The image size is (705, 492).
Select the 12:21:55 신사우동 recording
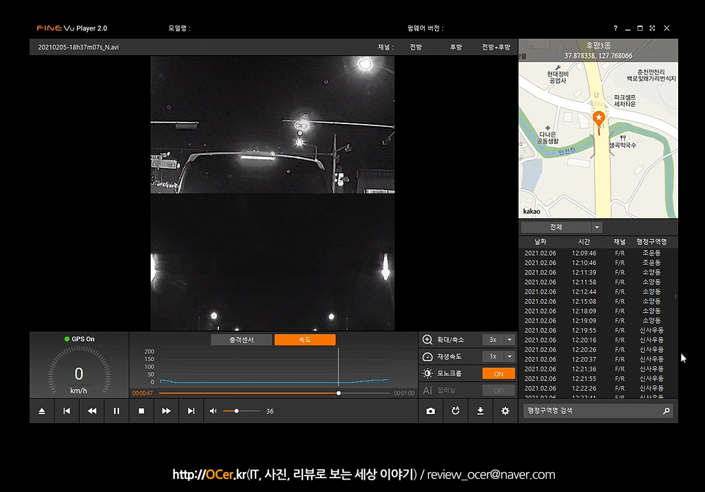[x=596, y=379]
